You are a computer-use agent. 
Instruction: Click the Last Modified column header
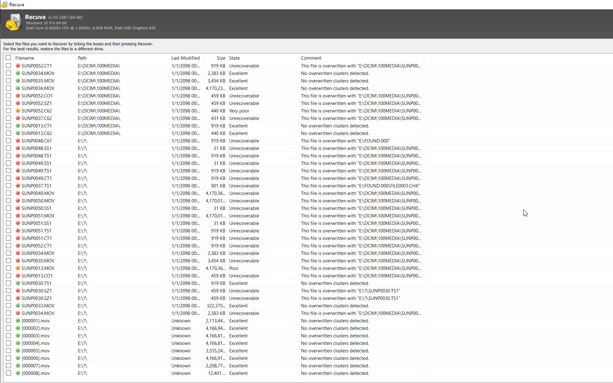coord(186,58)
